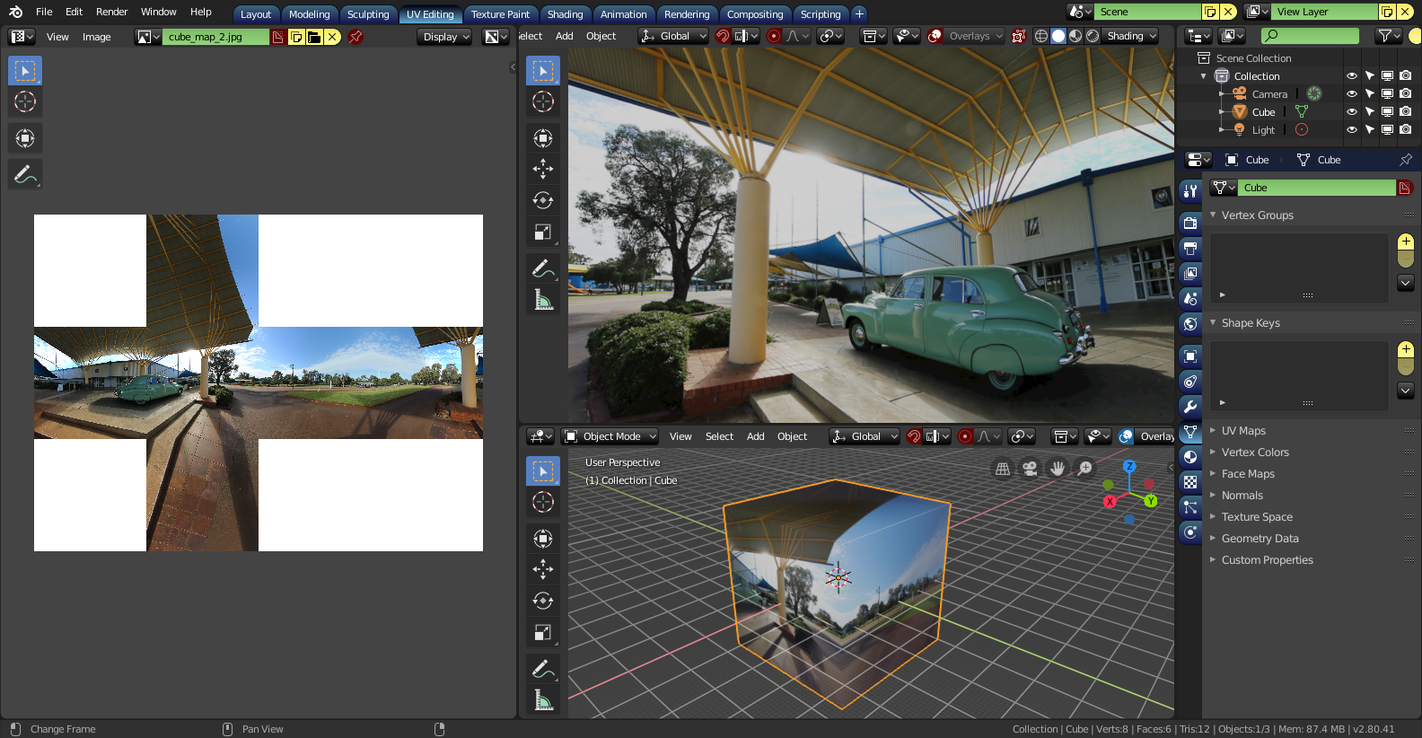The width and height of the screenshot is (1422, 738).
Task: Hide the Light with its eye icon
Action: point(1351,130)
